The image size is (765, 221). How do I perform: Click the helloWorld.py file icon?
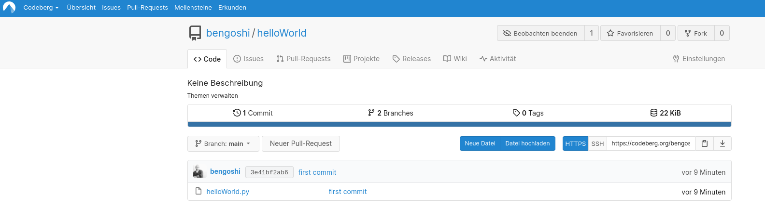click(x=198, y=191)
